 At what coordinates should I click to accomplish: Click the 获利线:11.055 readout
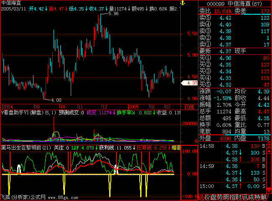pos(117,148)
